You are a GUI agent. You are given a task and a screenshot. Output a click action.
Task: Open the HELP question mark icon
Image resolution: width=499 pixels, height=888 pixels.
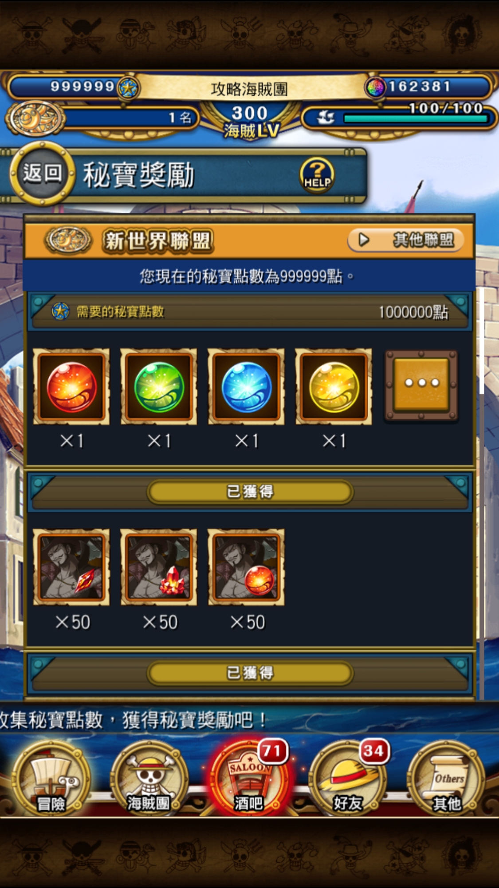coord(317,175)
